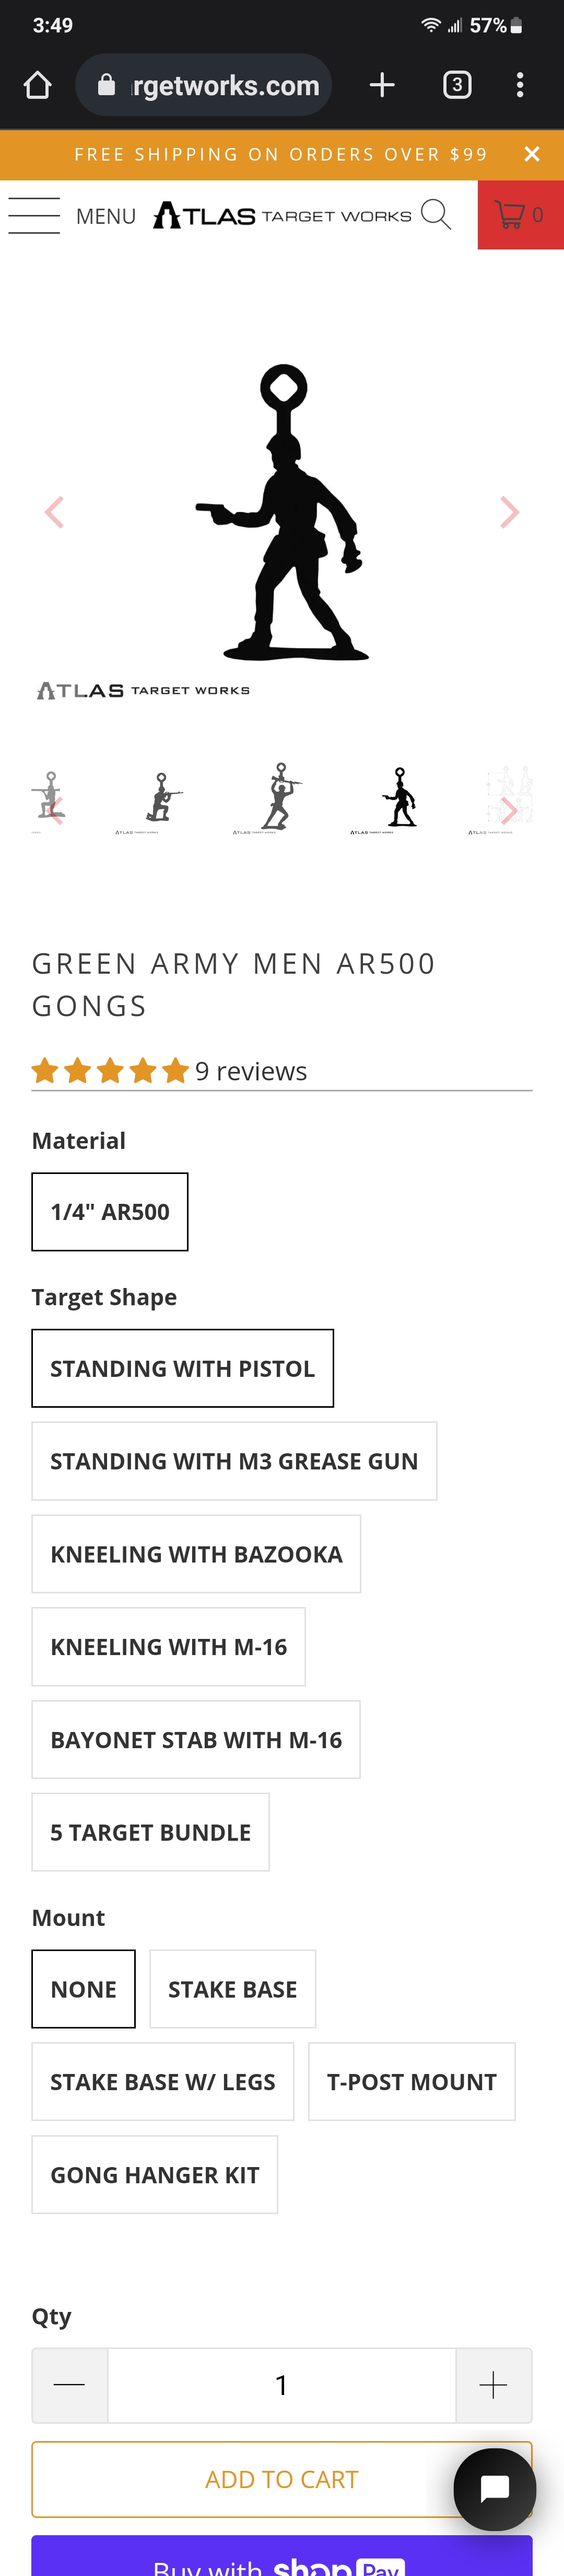Tap the search magnifier icon

[435, 214]
